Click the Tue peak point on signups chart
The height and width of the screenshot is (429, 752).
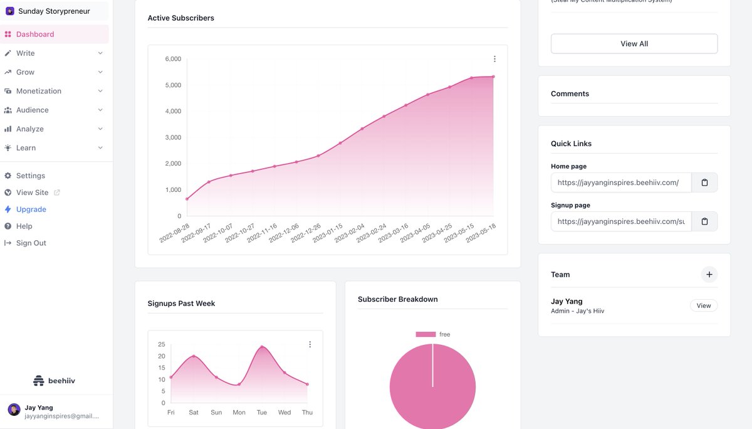pos(262,347)
